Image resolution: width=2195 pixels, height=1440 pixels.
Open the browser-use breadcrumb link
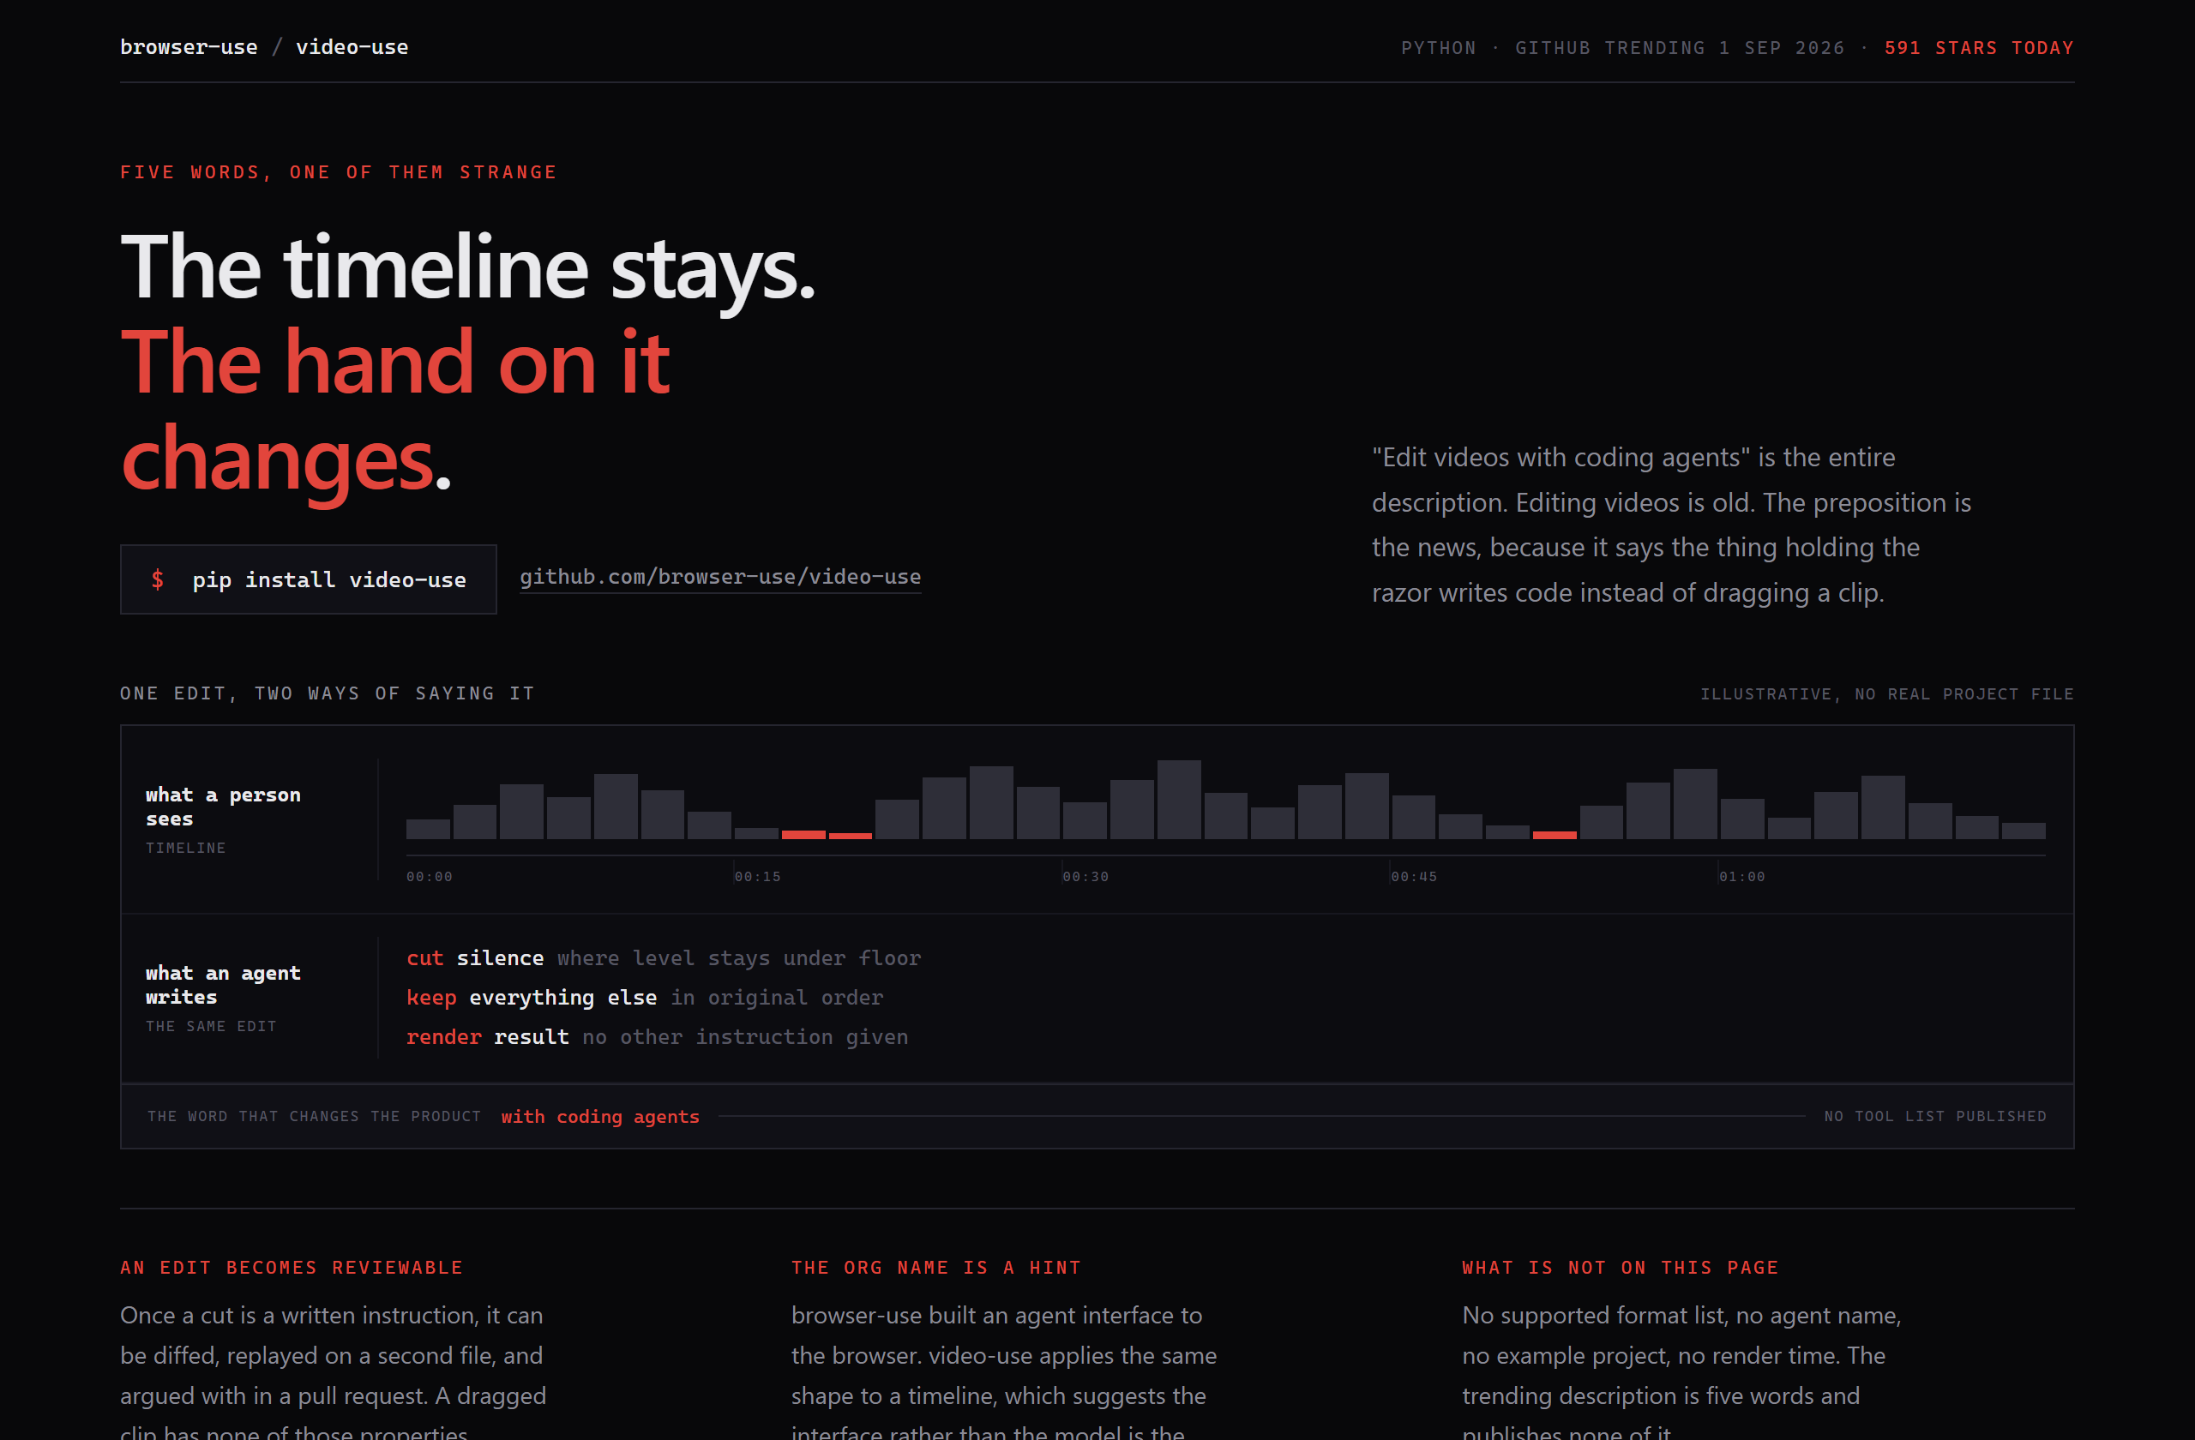point(188,47)
